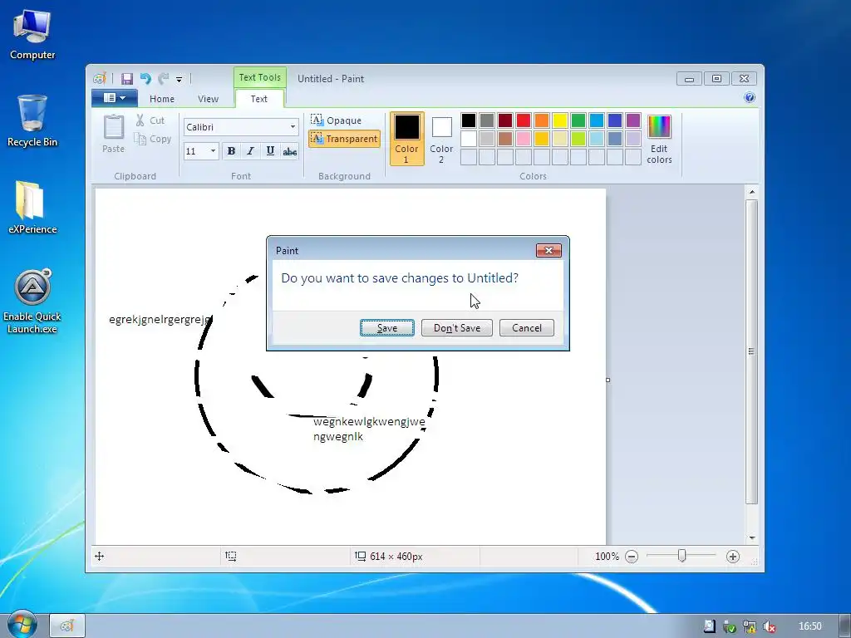Open the Windows Start menu orb
Image resolution: width=851 pixels, height=638 pixels.
tap(22, 625)
